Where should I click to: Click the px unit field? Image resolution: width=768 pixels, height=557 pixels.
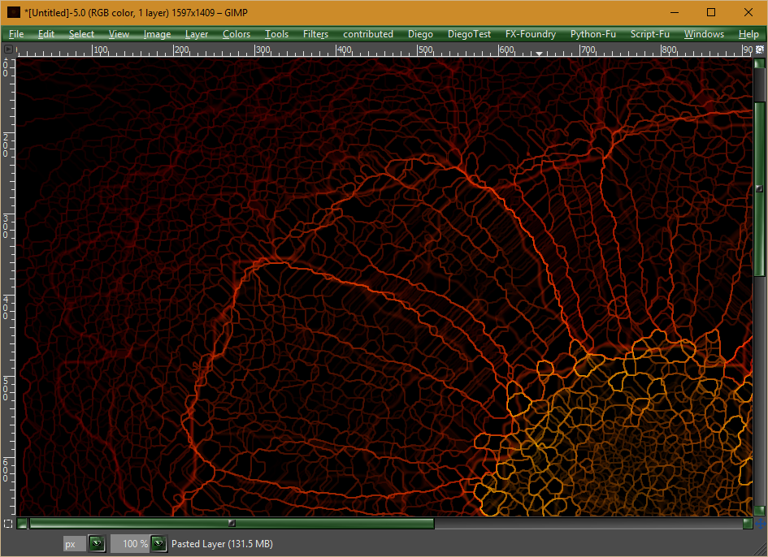click(x=75, y=543)
